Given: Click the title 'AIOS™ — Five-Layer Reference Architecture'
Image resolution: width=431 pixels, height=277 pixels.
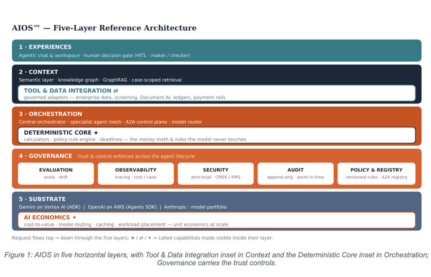Looking at the screenshot, I should [104, 28].
